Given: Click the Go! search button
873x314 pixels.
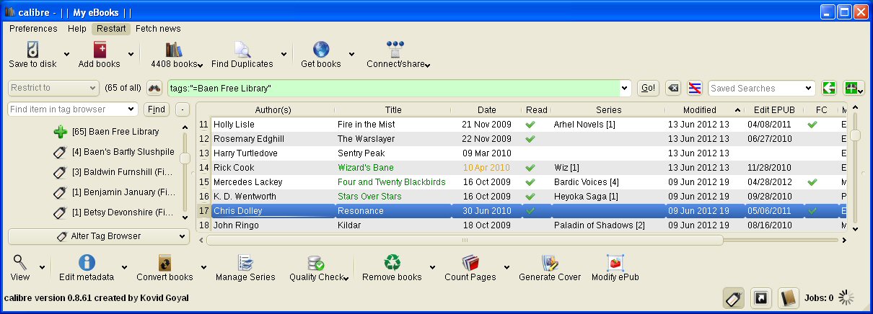Looking at the screenshot, I should pyautogui.click(x=648, y=88).
